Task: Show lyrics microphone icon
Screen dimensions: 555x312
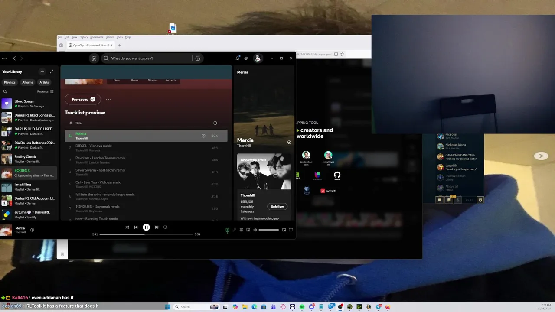Action: pyautogui.click(x=234, y=230)
